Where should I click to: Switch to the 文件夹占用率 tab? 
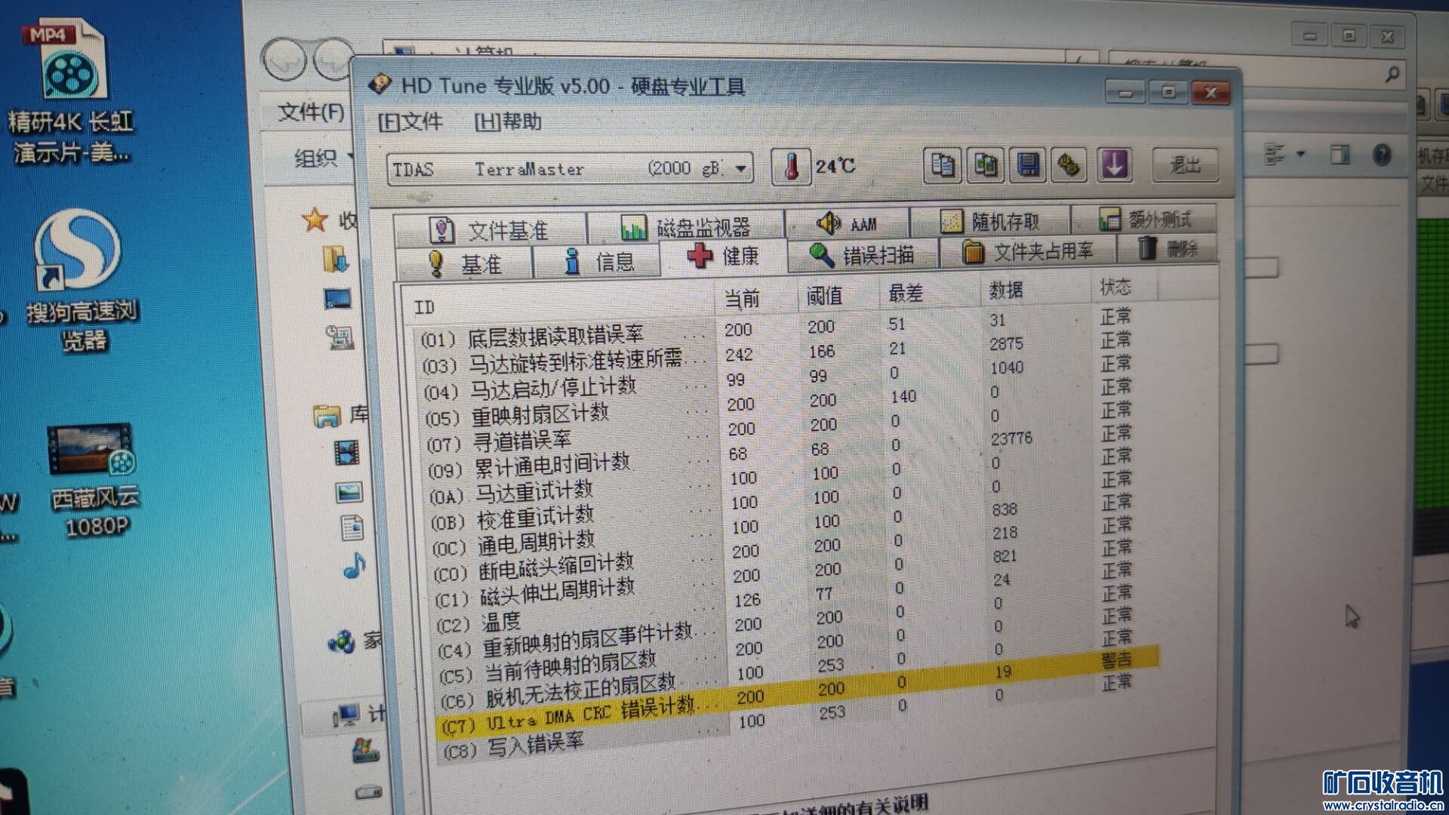pos(1028,251)
